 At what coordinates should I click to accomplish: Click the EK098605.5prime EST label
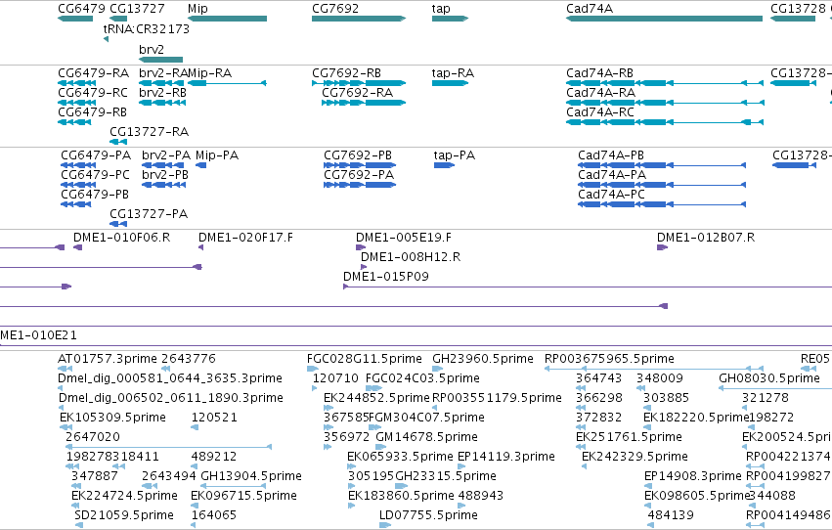click(x=697, y=496)
